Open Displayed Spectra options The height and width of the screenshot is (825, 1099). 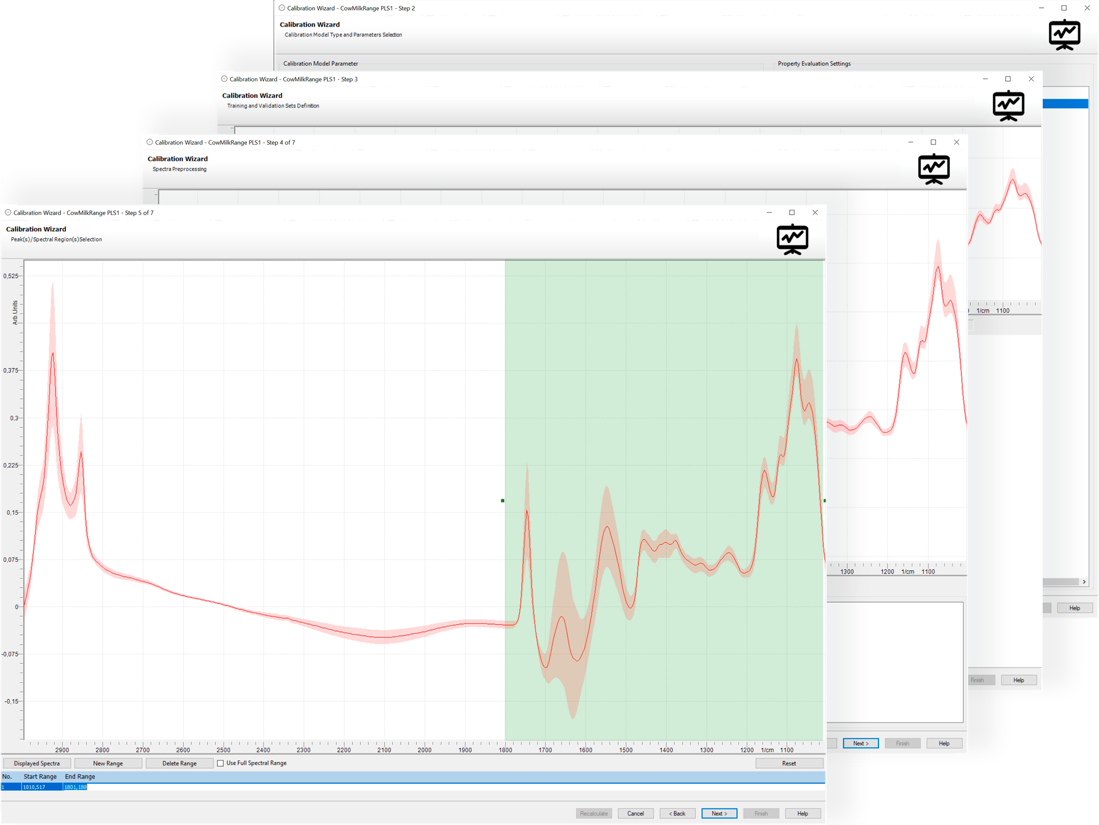point(37,763)
